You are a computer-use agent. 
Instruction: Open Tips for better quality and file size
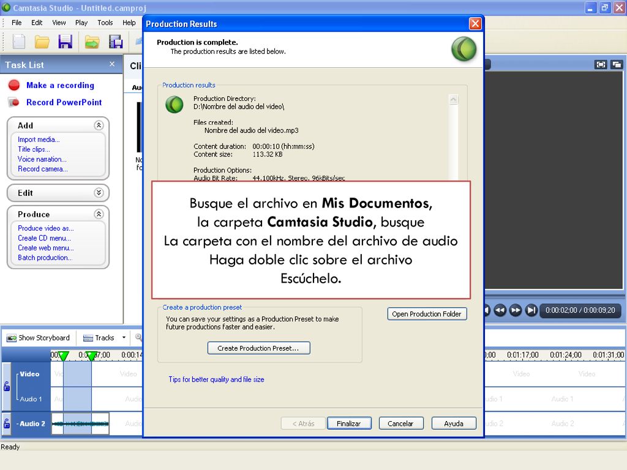pyautogui.click(x=216, y=379)
